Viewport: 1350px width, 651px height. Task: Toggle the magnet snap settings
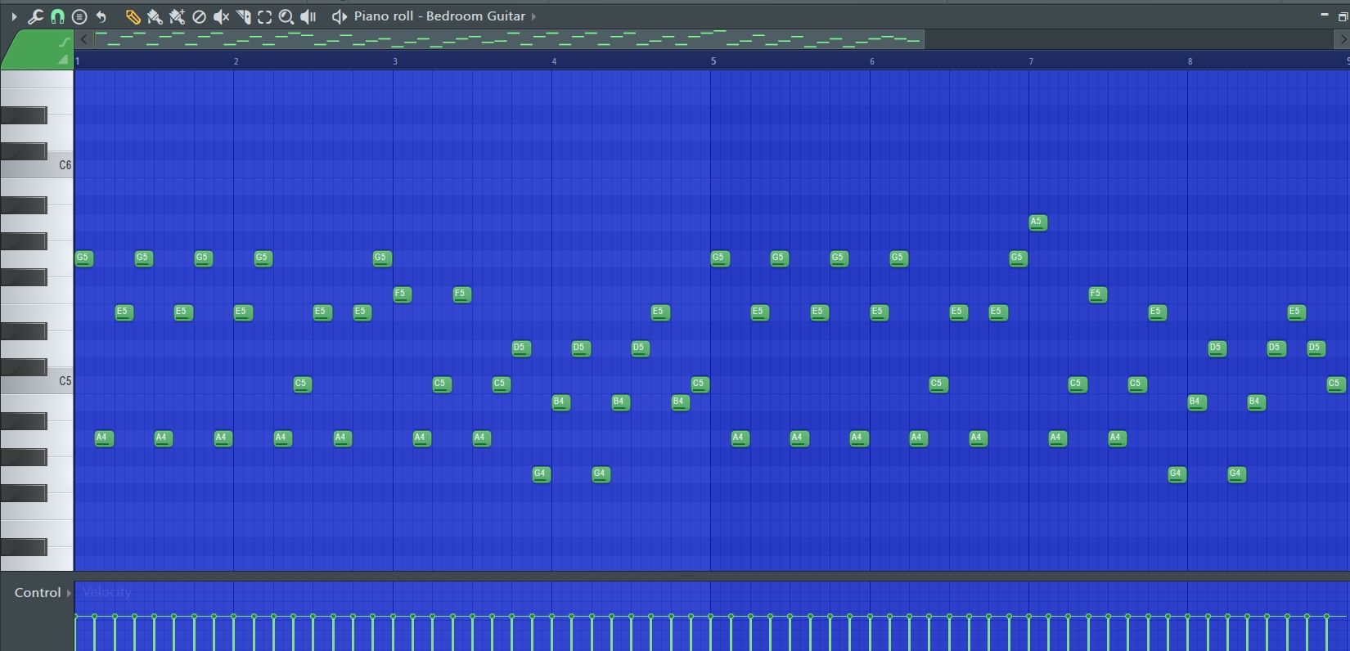click(57, 16)
